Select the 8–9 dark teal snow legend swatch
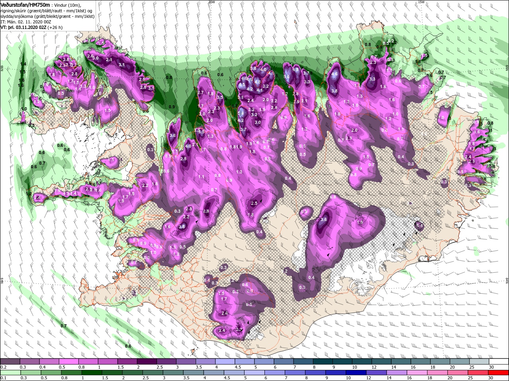 pyautogui.click(x=322, y=362)
